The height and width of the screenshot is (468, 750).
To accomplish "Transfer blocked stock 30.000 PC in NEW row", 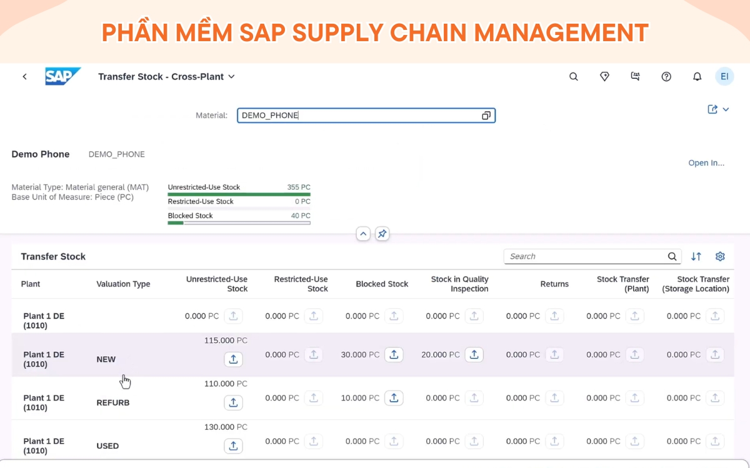I will coord(394,354).
